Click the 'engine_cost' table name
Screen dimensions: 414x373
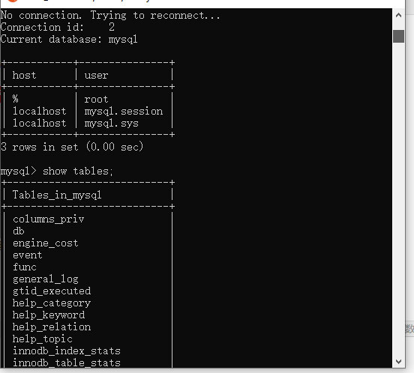46,243
